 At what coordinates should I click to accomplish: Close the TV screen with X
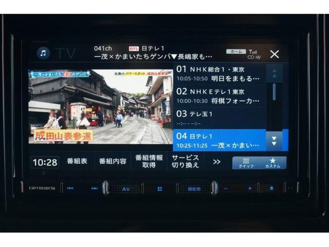pos(274,54)
